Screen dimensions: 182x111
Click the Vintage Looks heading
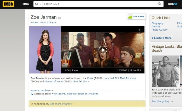167,48
